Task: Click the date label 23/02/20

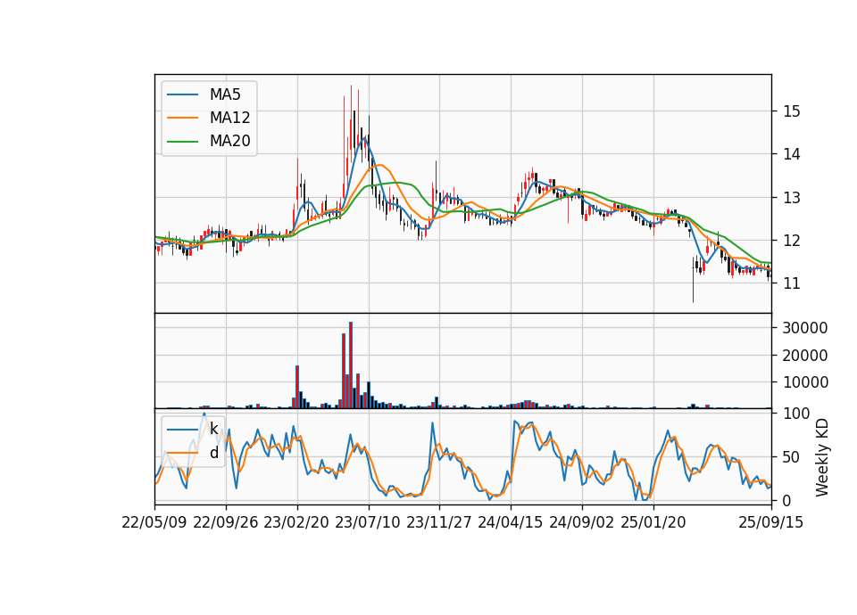Action: click(296, 522)
